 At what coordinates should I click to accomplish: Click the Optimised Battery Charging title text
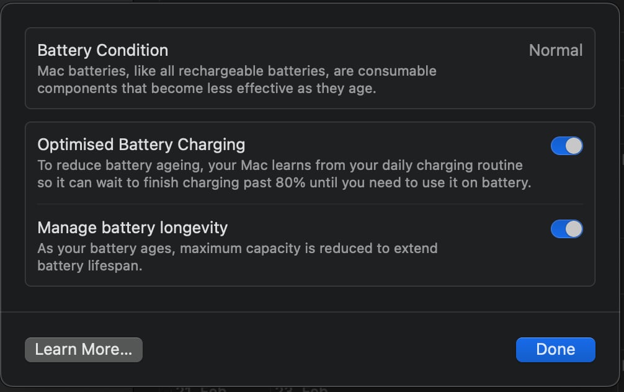[x=141, y=145]
